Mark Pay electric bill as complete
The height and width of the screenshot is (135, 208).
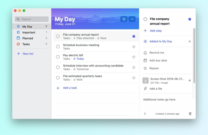click(x=58, y=57)
